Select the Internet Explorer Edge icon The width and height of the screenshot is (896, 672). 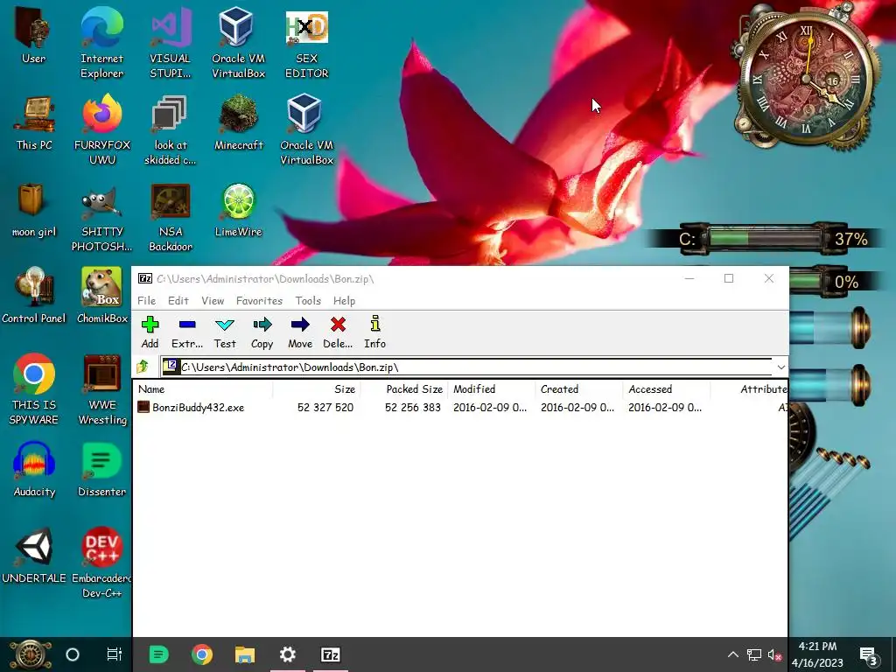pyautogui.click(x=101, y=44)
